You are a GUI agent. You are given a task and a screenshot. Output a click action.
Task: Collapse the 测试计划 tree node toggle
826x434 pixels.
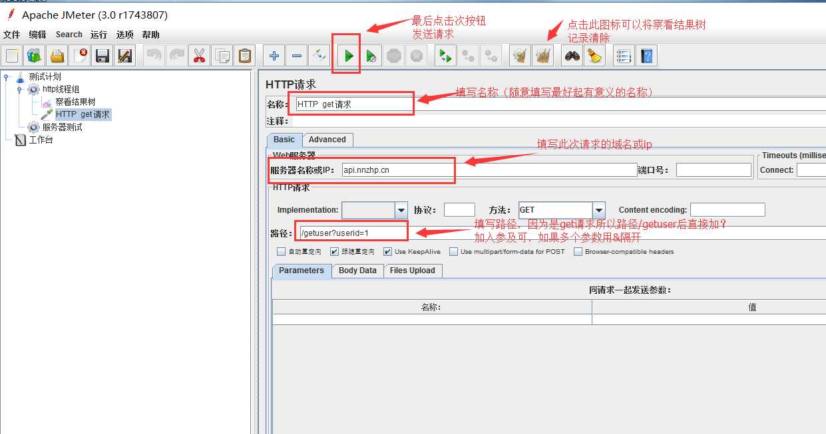[x=6, y=77]
